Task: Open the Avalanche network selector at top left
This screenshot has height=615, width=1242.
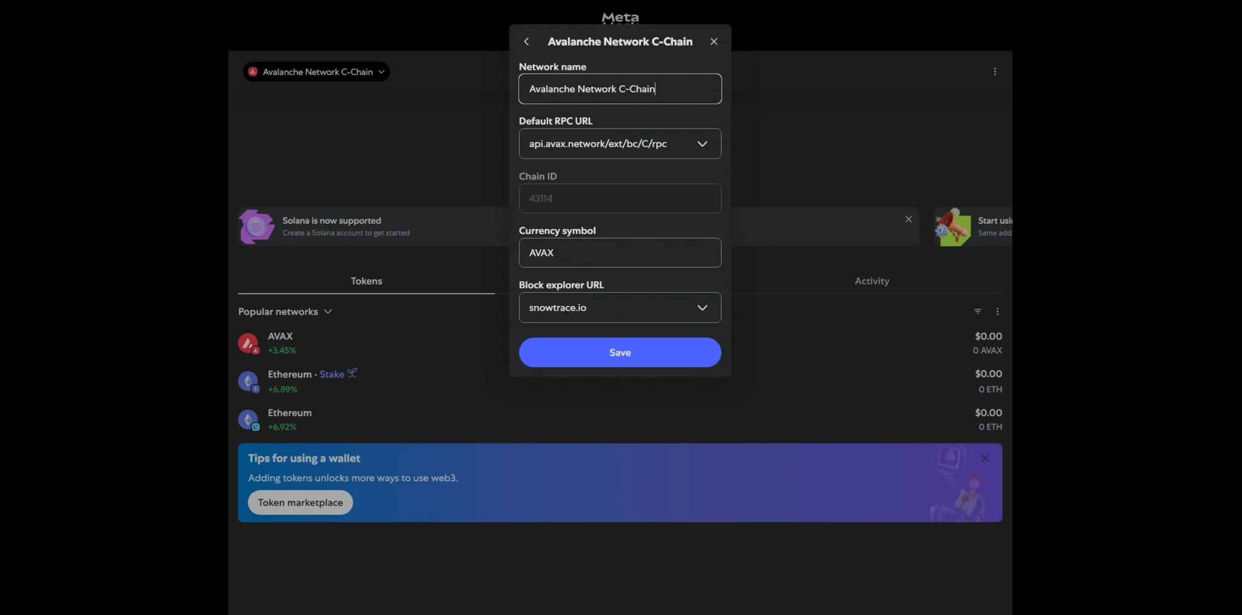Action: pyautogui.click(x=317, y=72)
